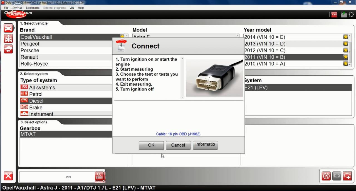Click Cancel in the Connect dialog
The height and width of the screenshot is (191, 356).
point(178,145)
